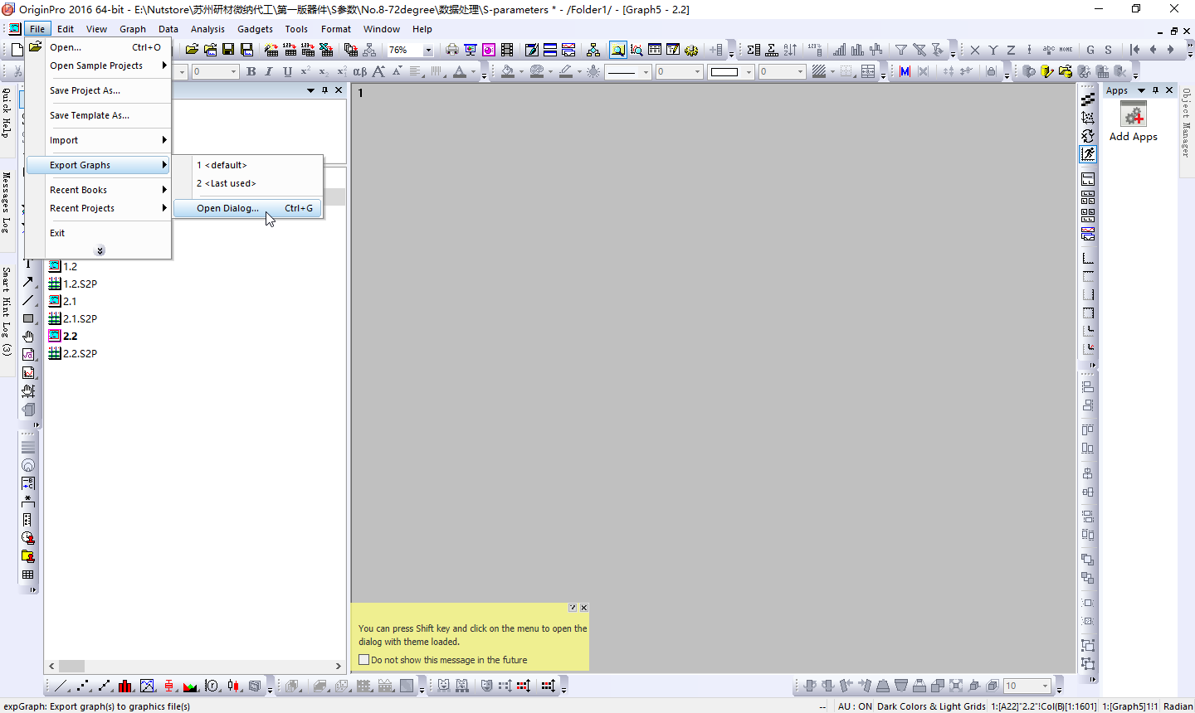Click the Project Explorer horizontal scrollbar thumb
This screenshot has width=1195, height=713.
pos(71,666)
